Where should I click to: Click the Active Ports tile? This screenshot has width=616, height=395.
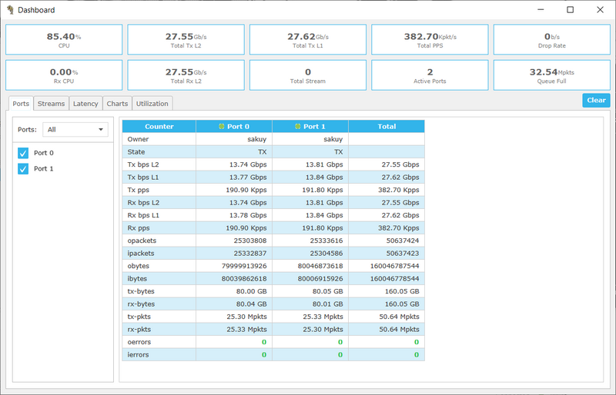pyautogui.click(x=430, y=75)
